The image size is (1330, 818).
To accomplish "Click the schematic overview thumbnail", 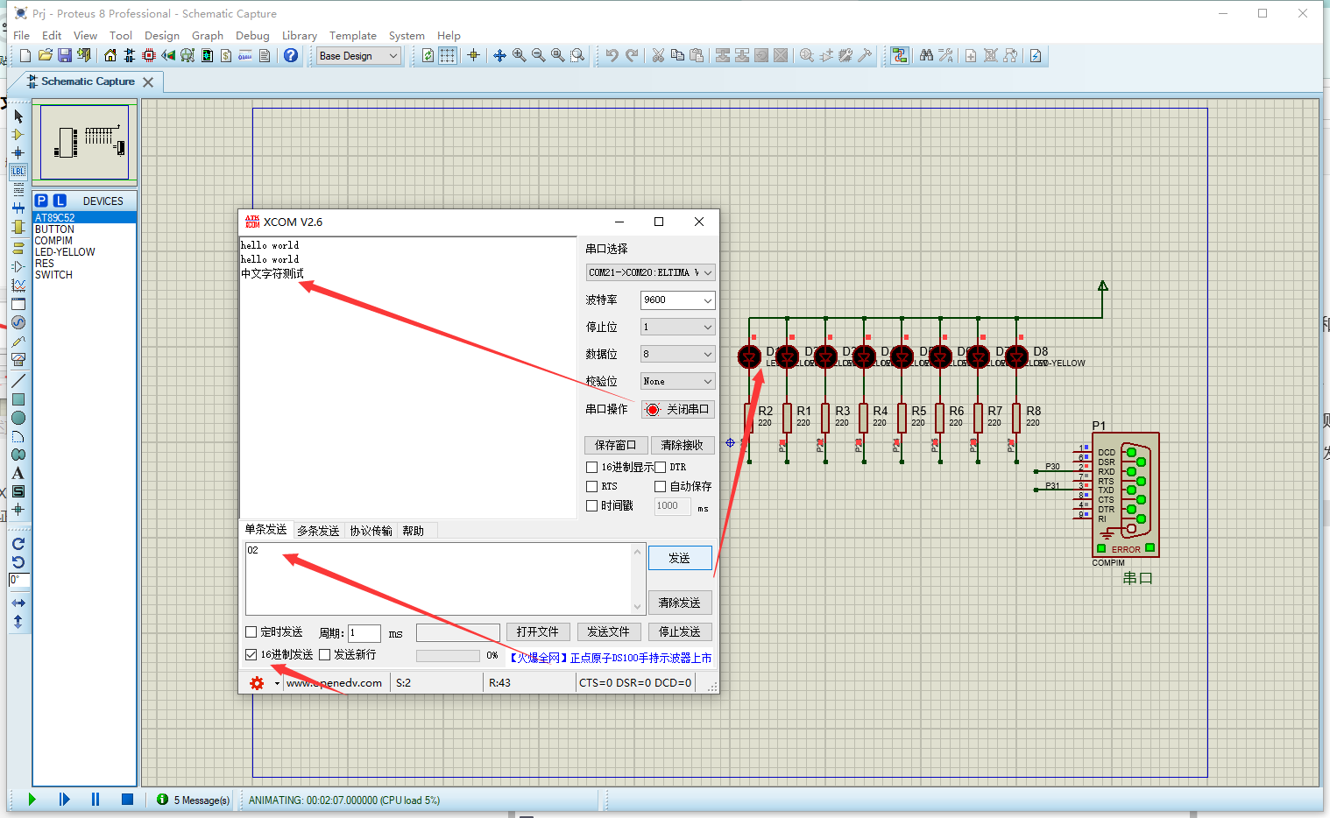I will [85, 142].
